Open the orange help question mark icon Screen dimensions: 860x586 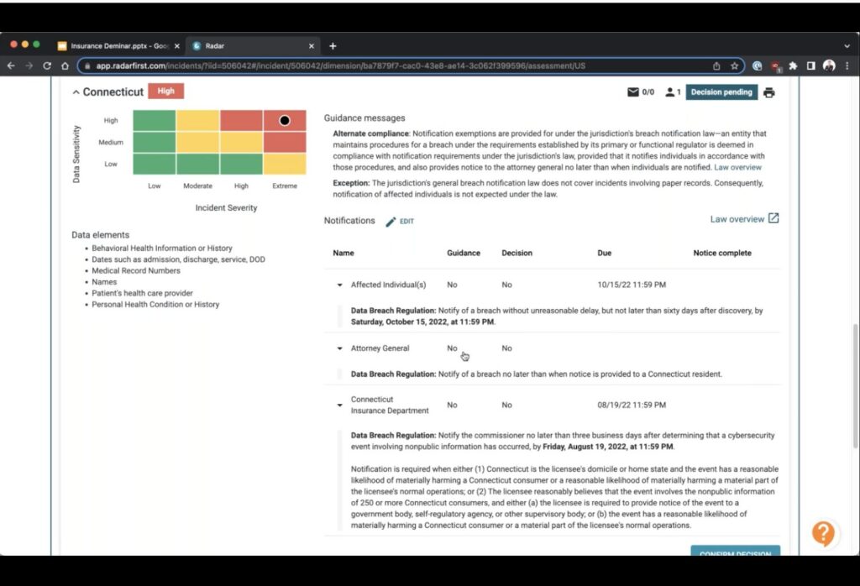coord(824,533)
